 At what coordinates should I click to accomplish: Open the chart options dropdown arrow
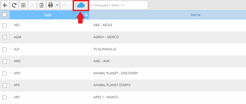71,5
